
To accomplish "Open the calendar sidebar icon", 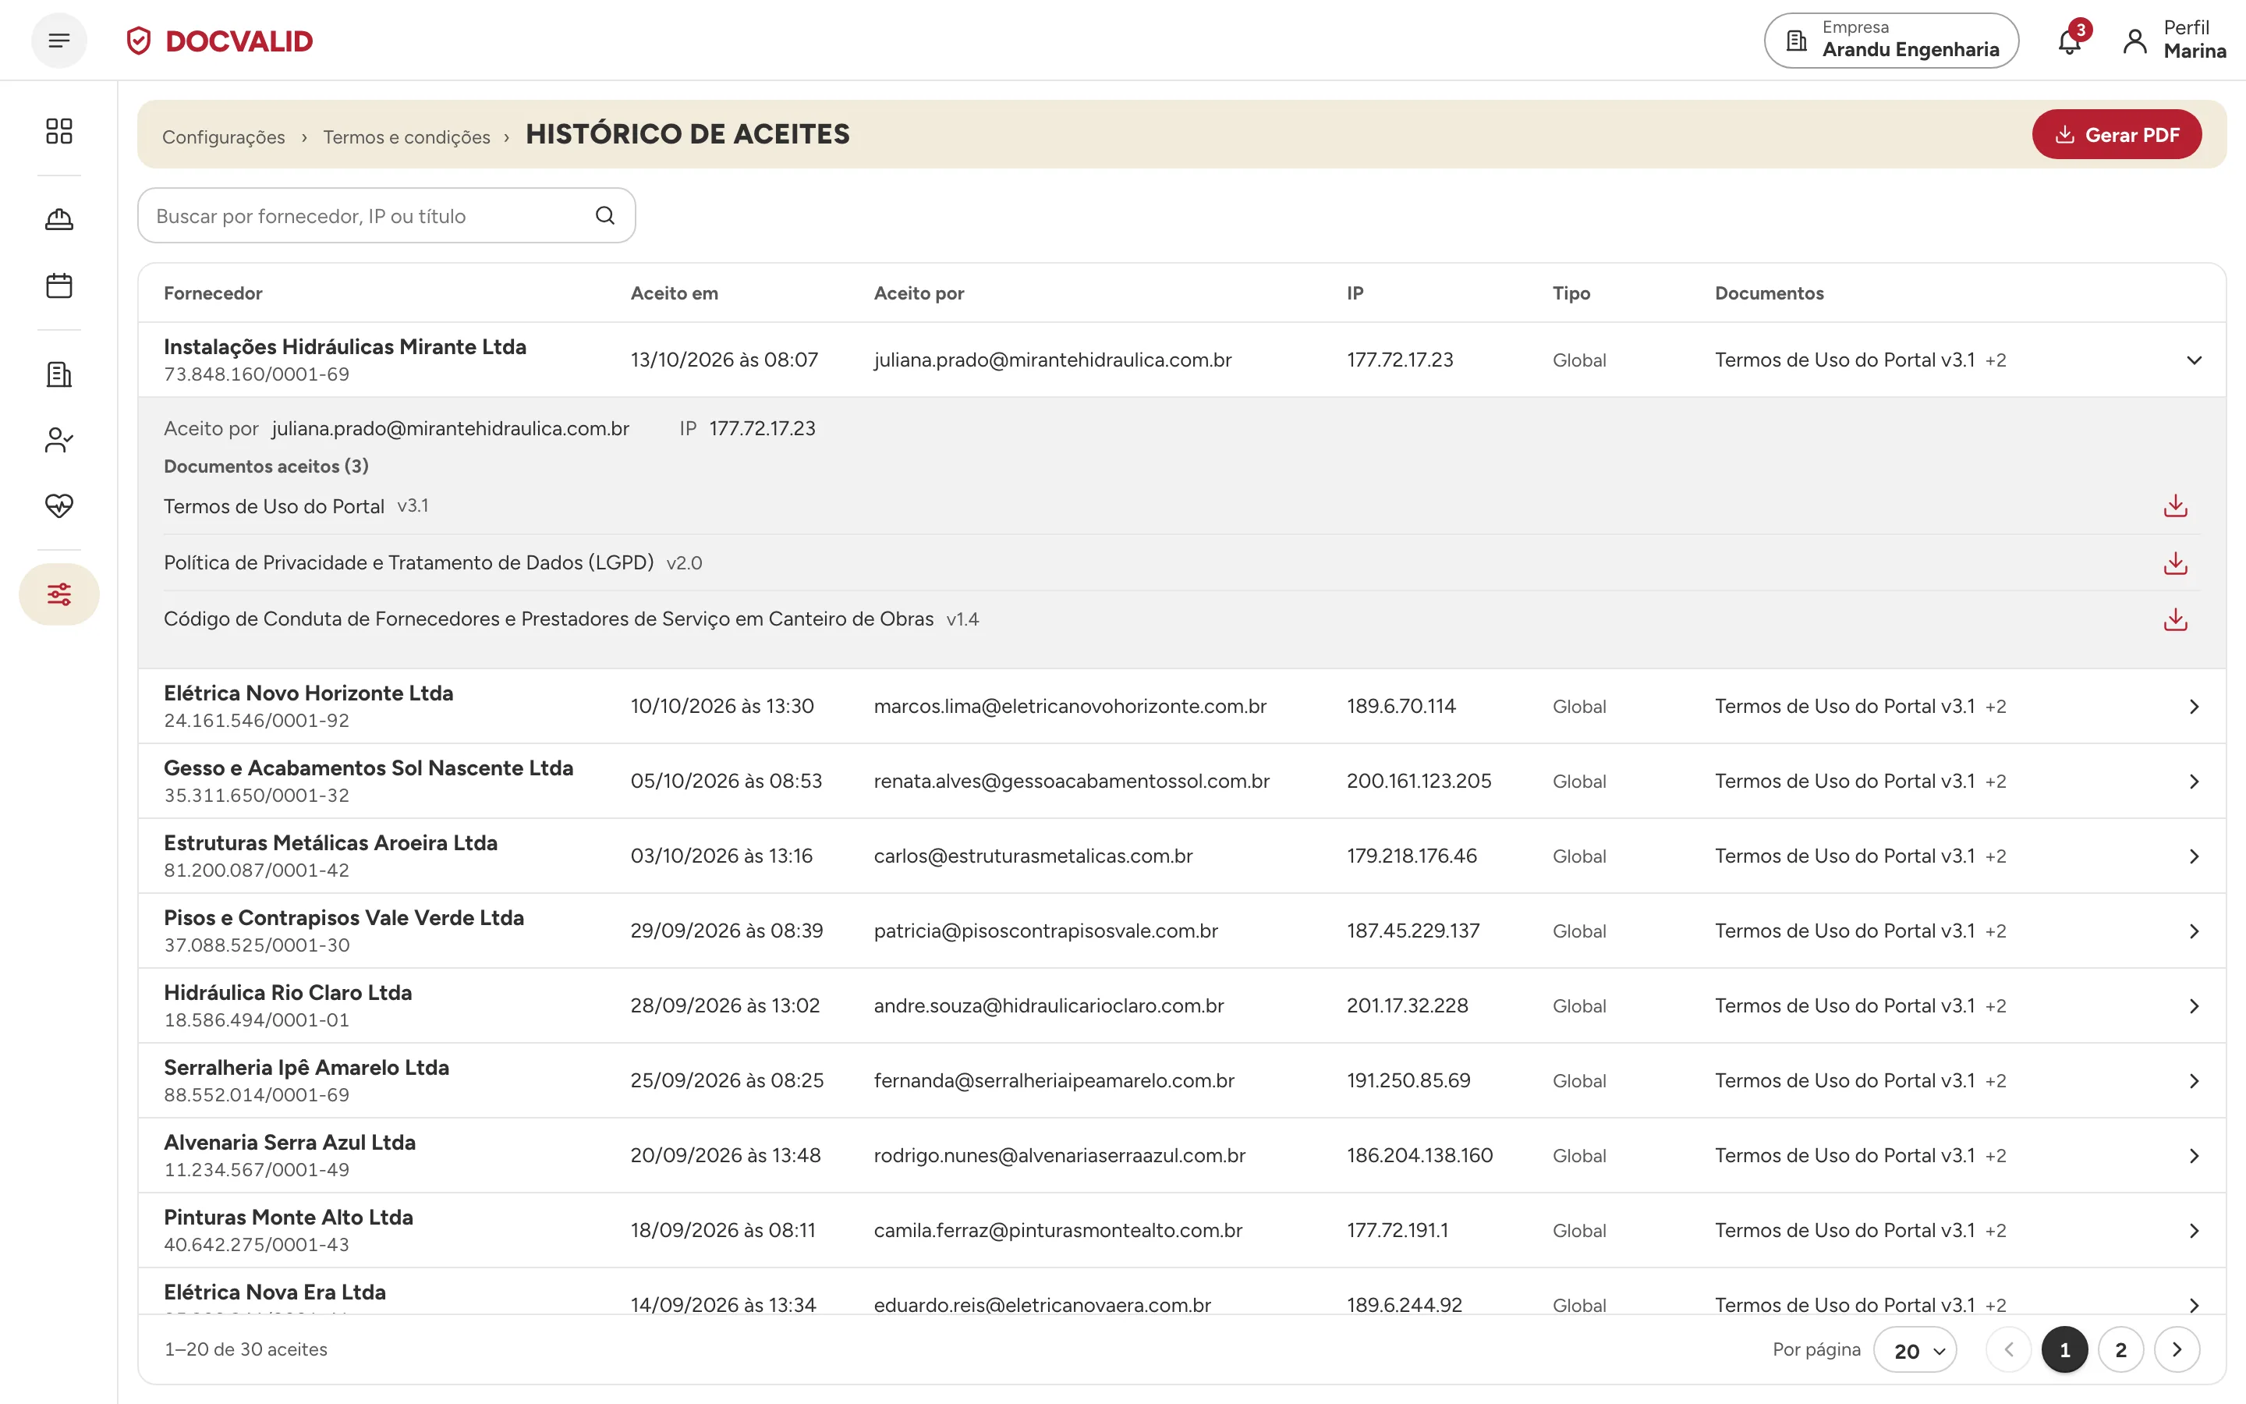I will click(x=59, y=285).
